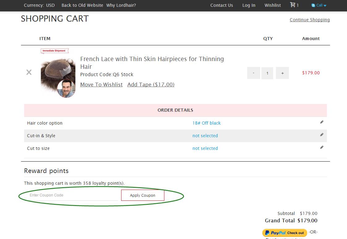
Task: Click Continue Shopping link
Action: tap(310, 20)
